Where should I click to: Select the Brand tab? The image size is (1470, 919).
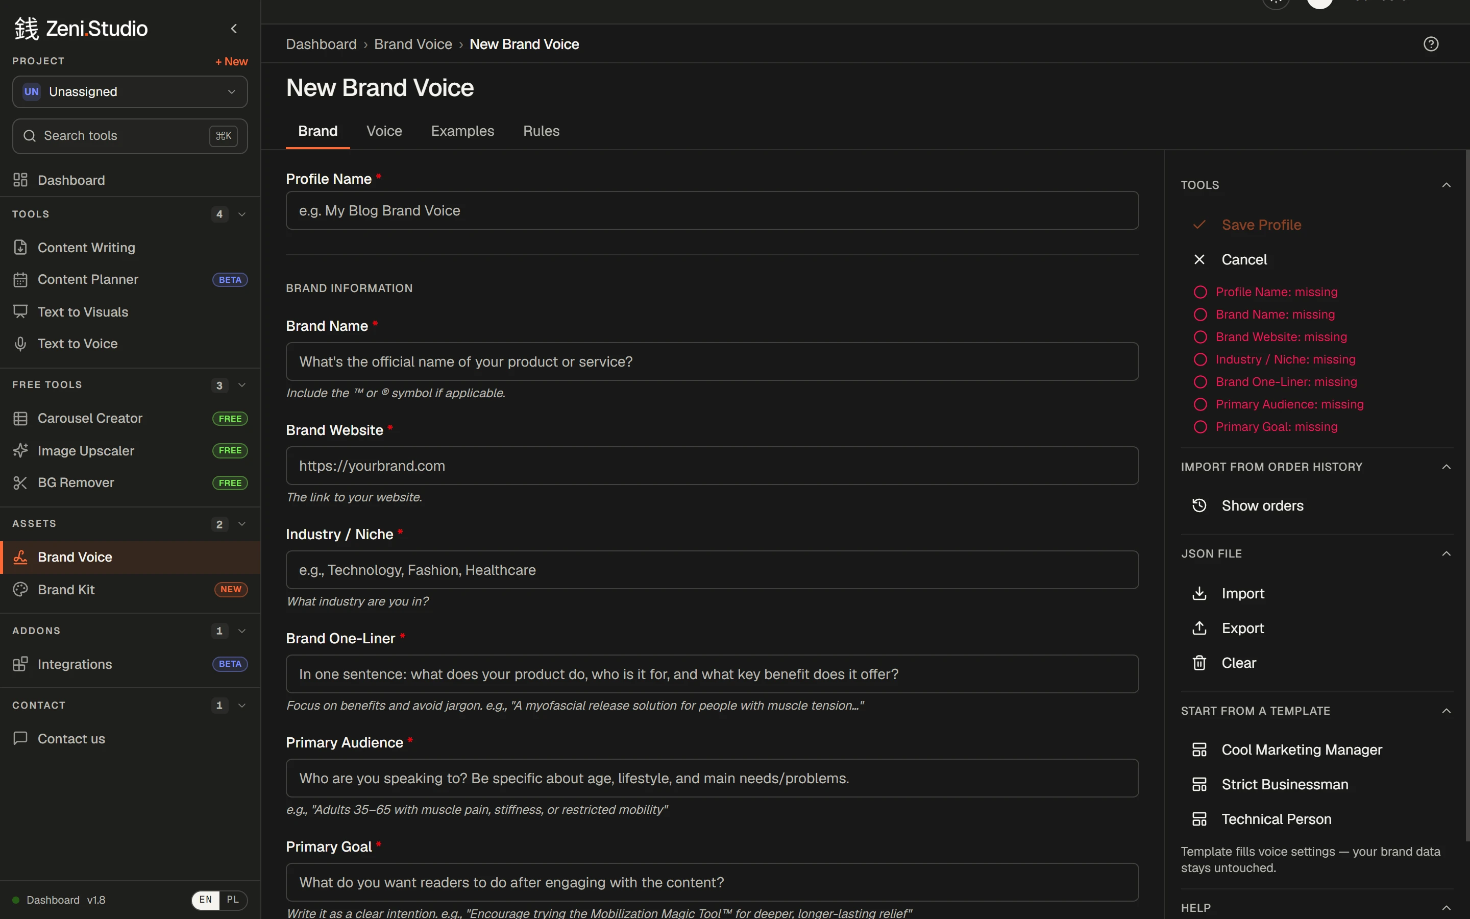317,131
